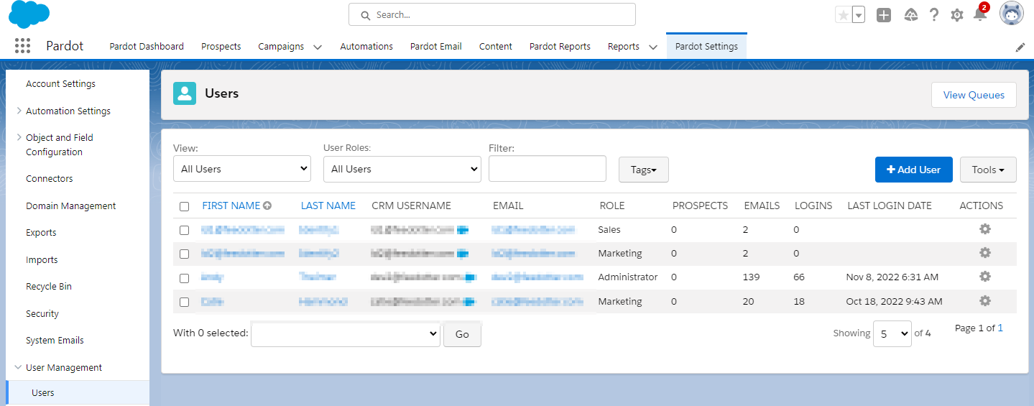
Task: Open the App Launcher grid icon
Action: tap(22, 46)
